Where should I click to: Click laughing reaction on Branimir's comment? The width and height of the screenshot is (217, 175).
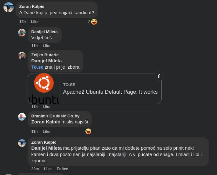(88, 131)
